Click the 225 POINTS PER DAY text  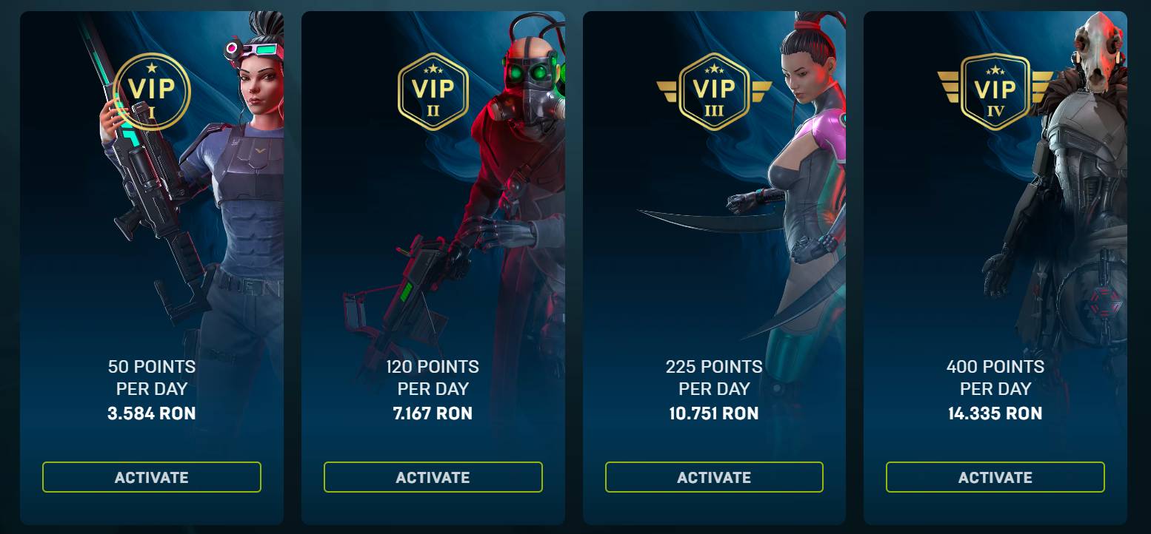tap(714, 377)
